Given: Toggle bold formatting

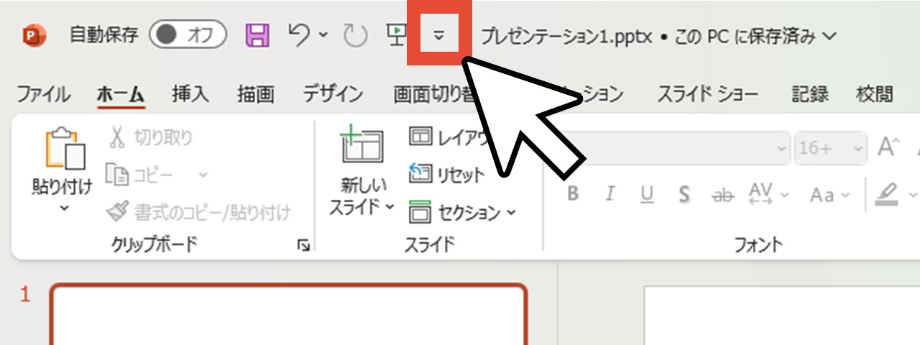Looking at the screenshot, I should (x=573, y=194).
